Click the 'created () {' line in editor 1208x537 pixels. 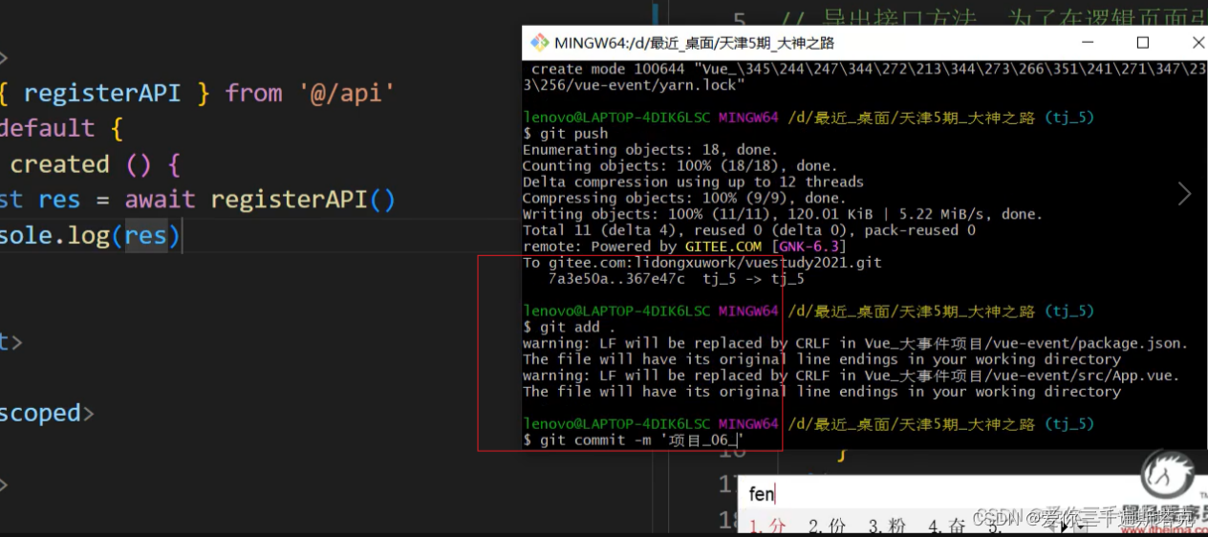click(95, 164)
